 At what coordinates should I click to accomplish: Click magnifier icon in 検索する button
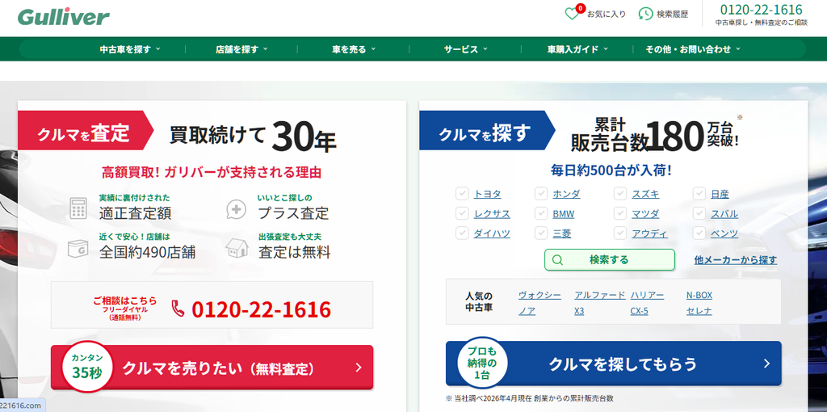coord(557,260)
